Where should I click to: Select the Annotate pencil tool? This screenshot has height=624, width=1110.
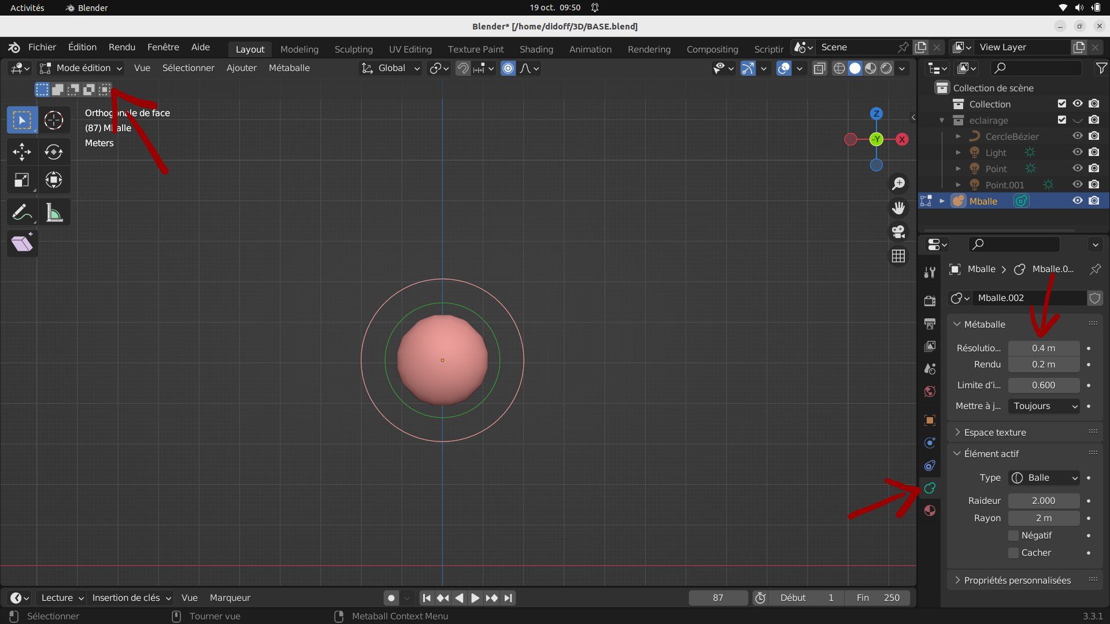coord(21,213)
